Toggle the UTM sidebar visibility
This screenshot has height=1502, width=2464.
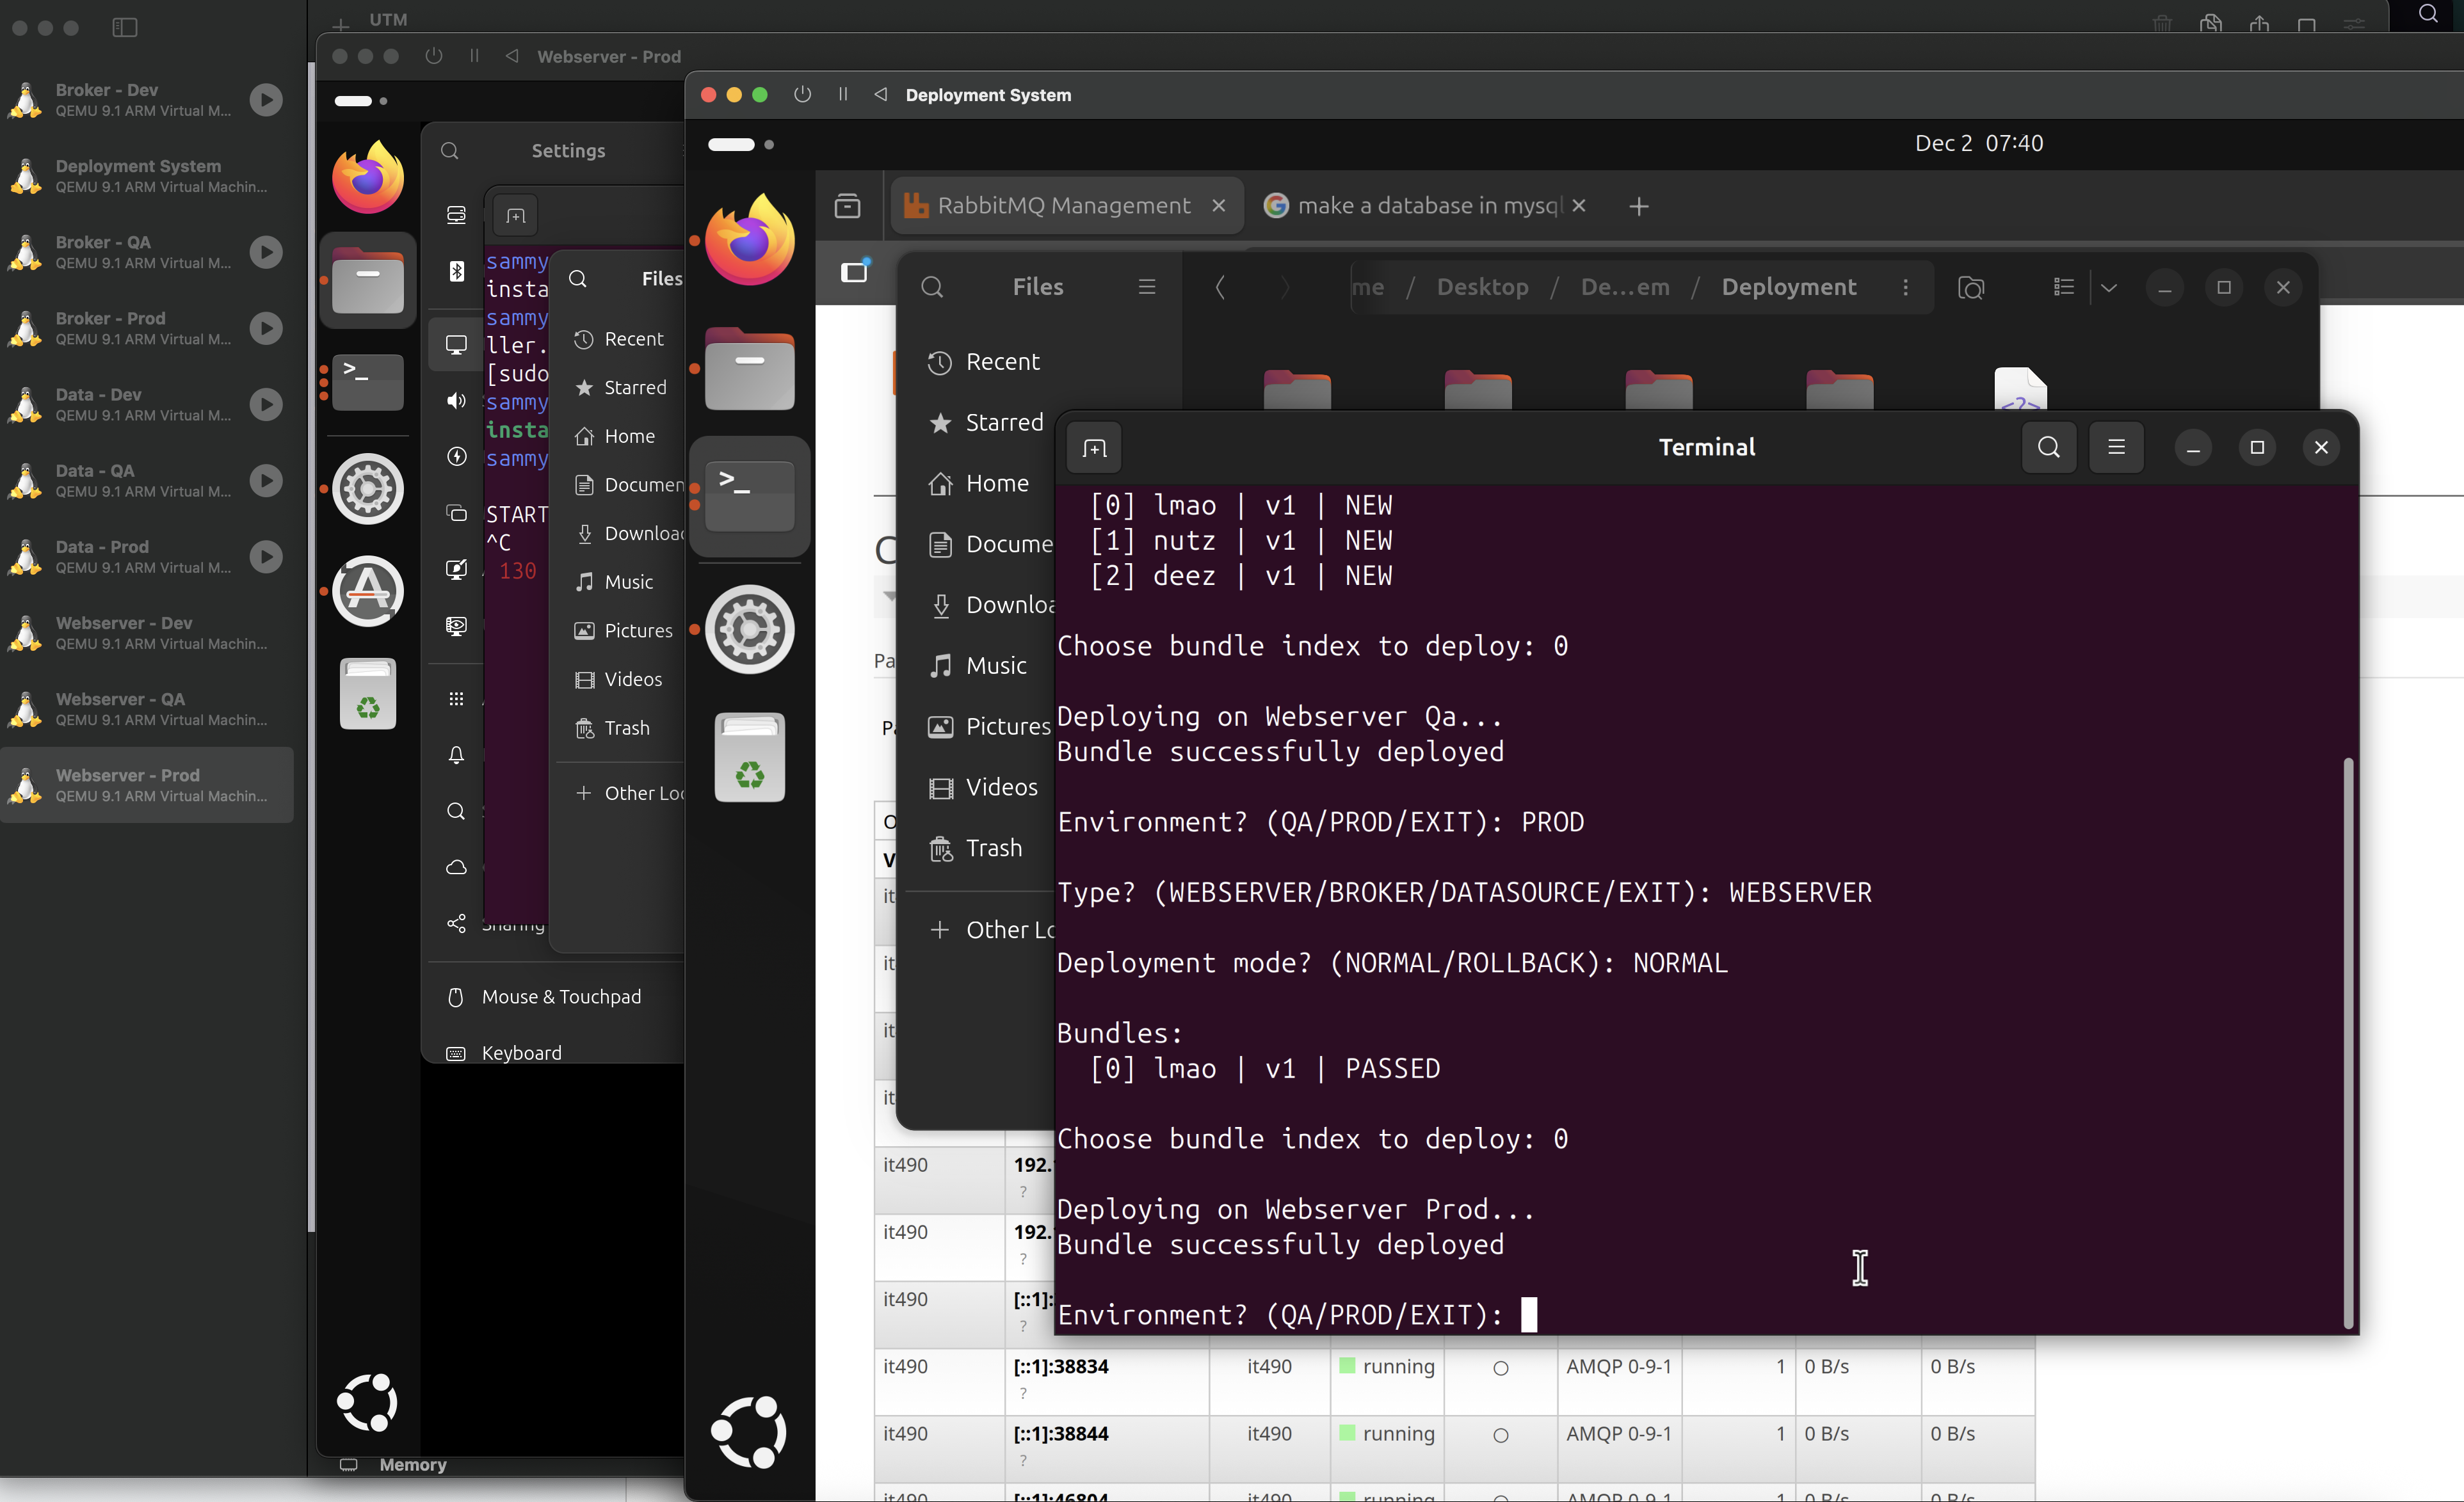point(125,27)
